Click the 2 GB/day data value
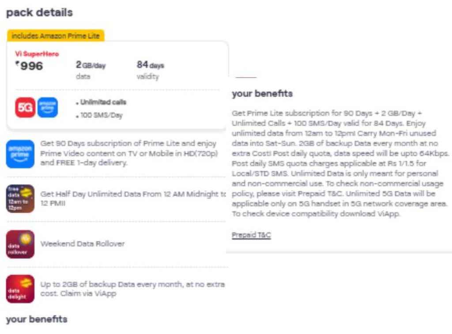 pos(90,65)
